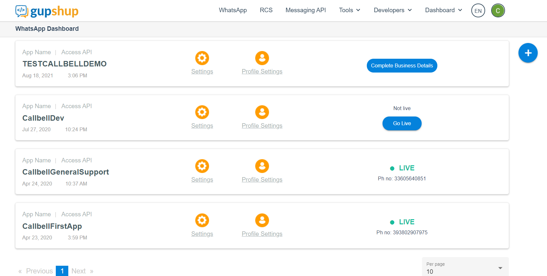Click LIVE status of CallbellFirstApp
This screenshot has width=547, height=276.
pos(402,222)
